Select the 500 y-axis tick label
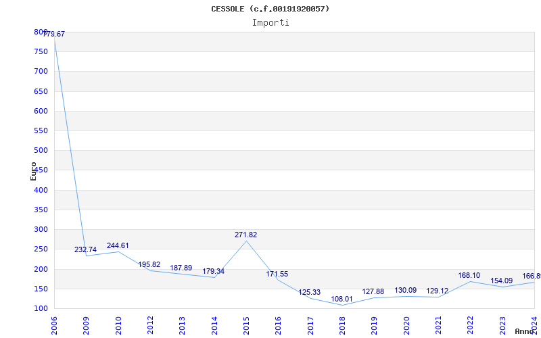The image size is (541, 338). [x=41, y=150]
